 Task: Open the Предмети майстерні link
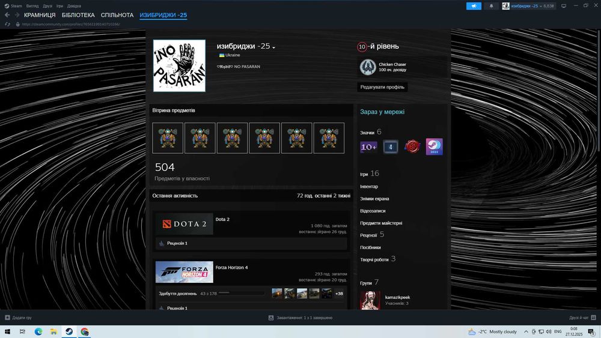coord(381,223)
